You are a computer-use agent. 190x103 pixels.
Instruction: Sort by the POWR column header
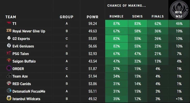93,17
